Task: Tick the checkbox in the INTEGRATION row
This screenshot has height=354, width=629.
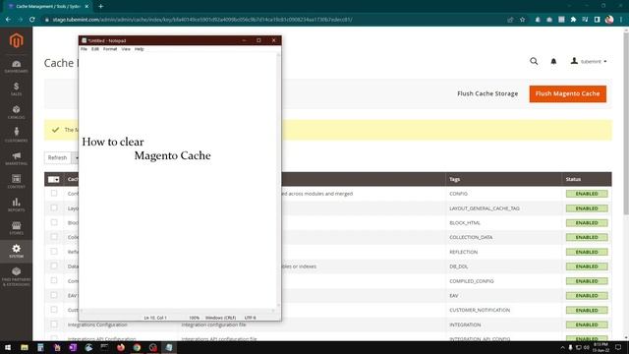Action: click(54, 324)
